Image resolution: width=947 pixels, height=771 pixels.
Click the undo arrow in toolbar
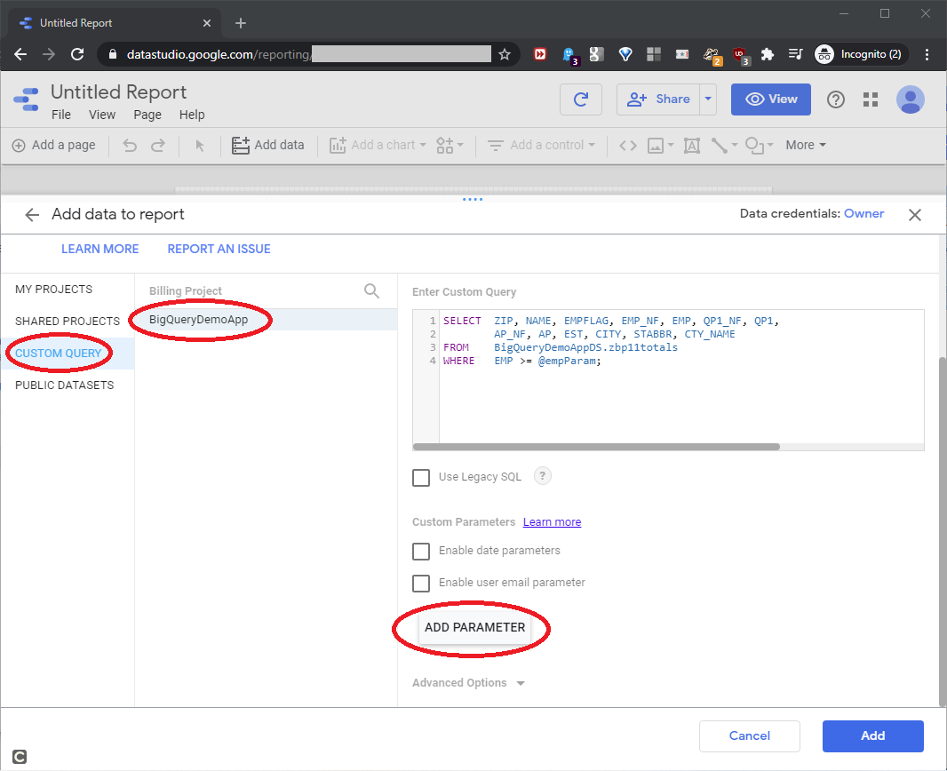pyautogui.click(x=130, y=145)
